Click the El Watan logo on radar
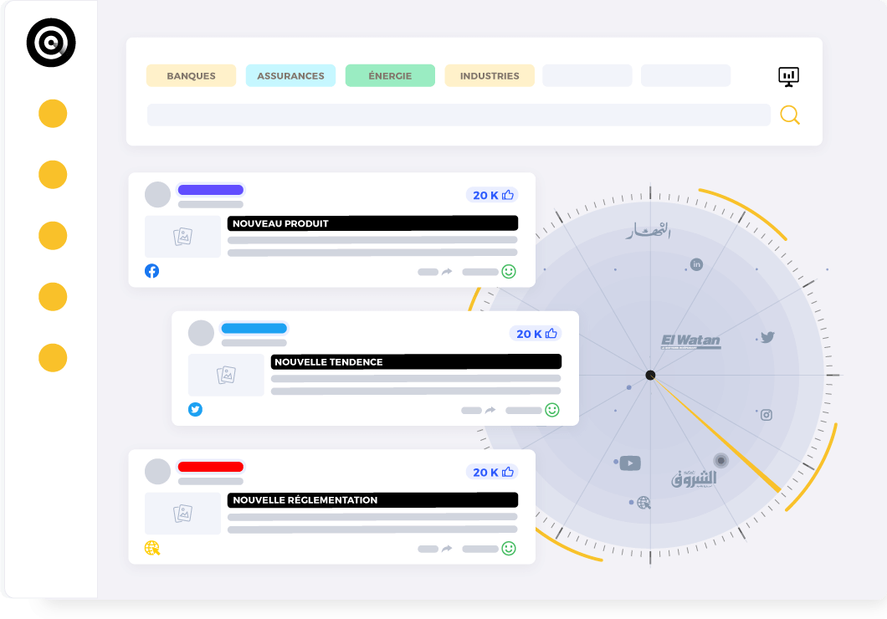Viewport: 887px width, 619px height. pyautogui.click(x=690, y=341)
